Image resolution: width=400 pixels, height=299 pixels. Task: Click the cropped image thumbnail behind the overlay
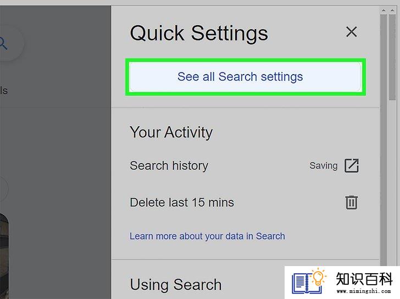(x=4, y=256)
